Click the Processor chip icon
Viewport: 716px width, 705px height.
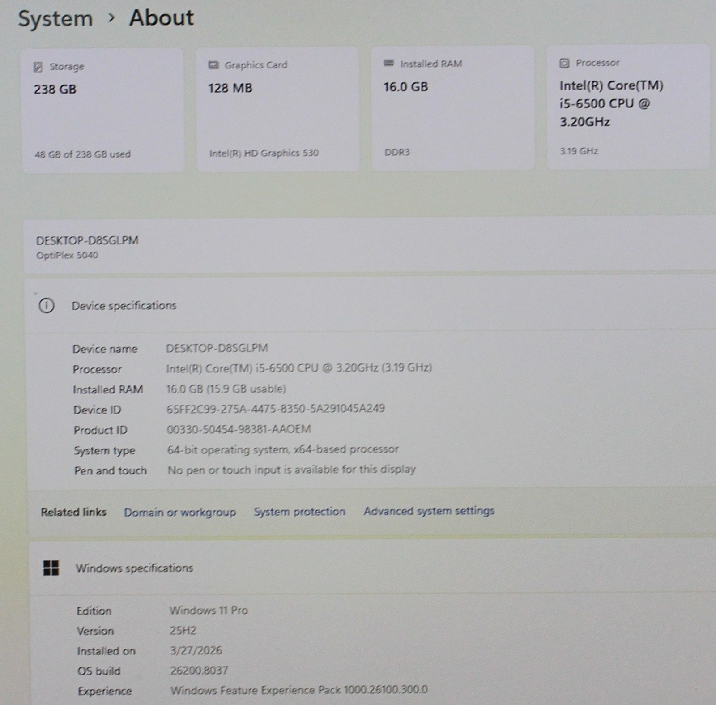point(564,63)
